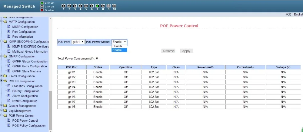
Task: Click 802.3at type in ge1/1 row
Action: pyautogui.click(x=154, y=72)
